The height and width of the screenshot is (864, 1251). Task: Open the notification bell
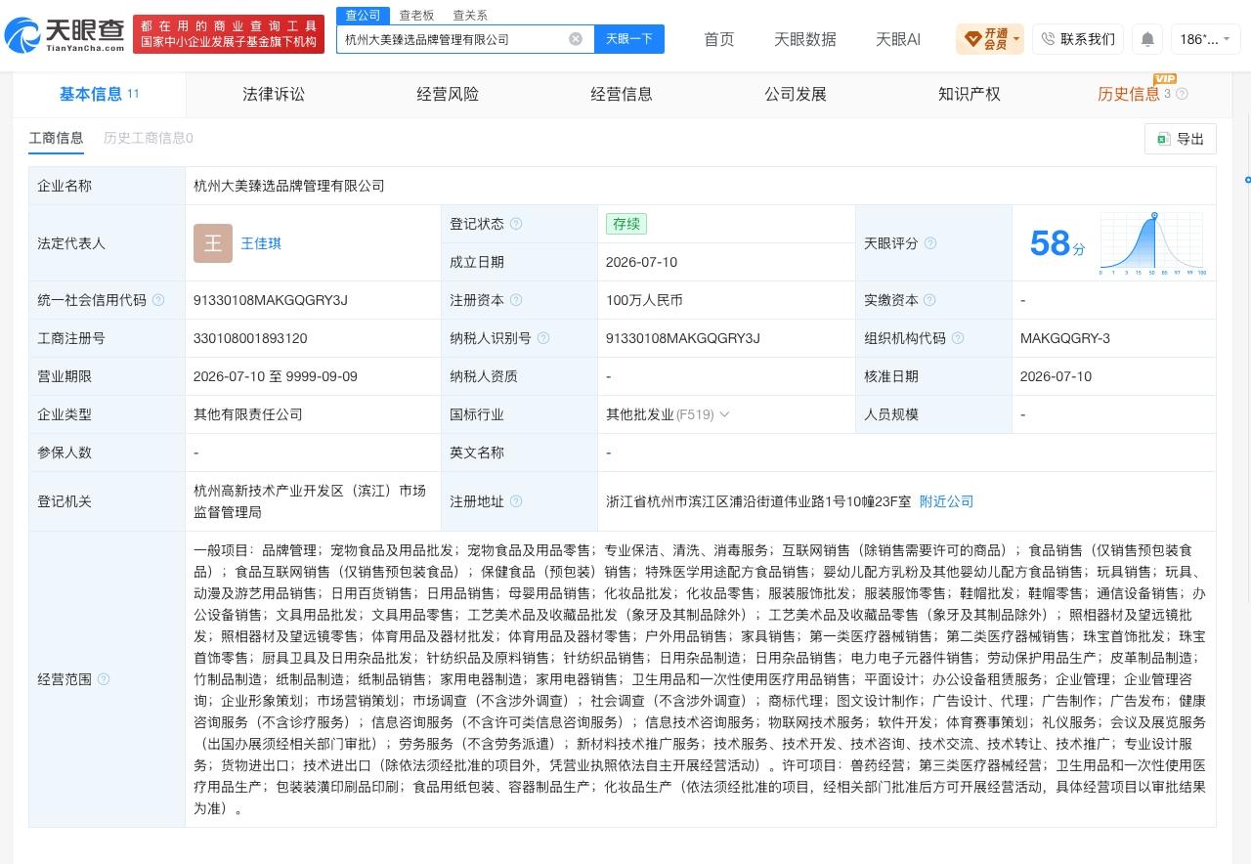[1147, 39]
